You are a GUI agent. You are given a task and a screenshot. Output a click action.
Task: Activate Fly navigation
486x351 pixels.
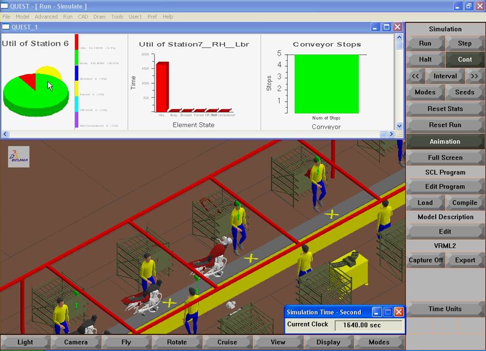(126, 342)
